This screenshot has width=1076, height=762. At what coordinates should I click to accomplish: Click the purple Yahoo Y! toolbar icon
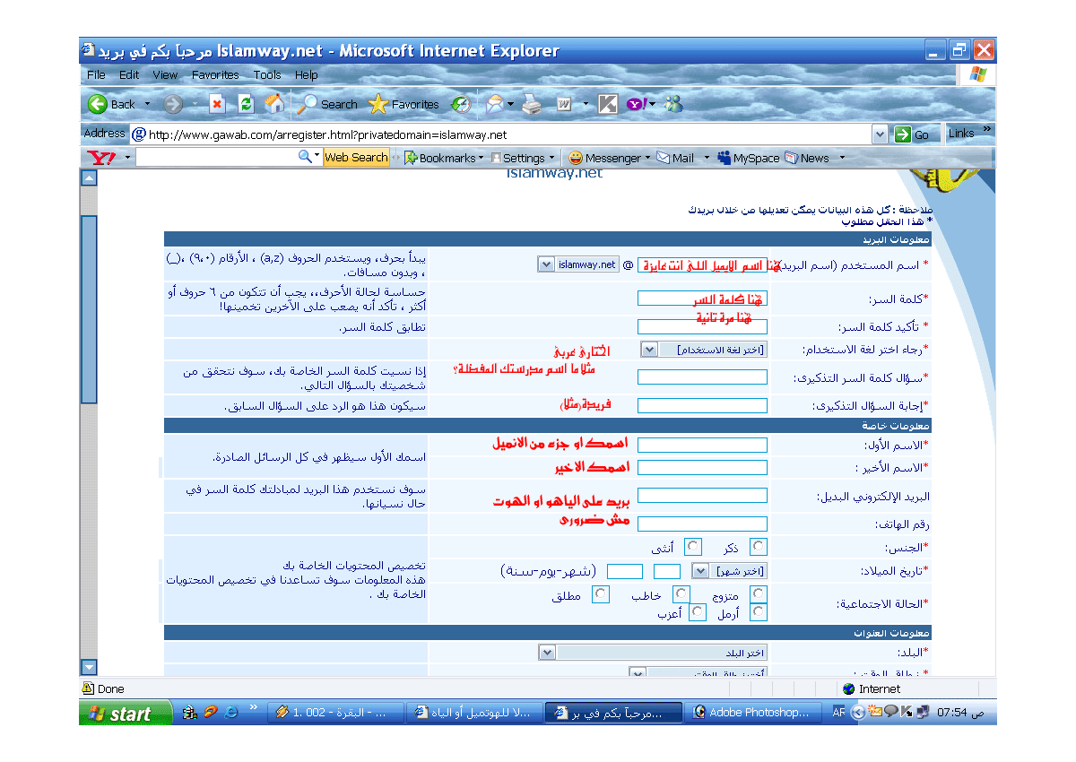(x=637, y=104)
